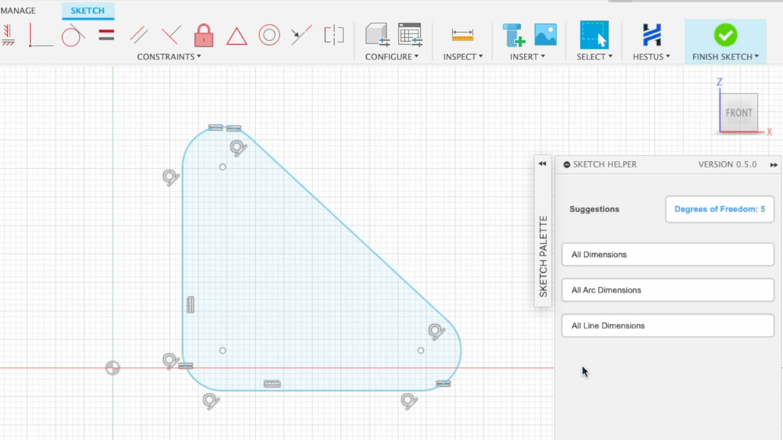This screenshot has width=783, height=440.
Task: Click the constraint glyph on the bottom line's middle
Action: pyautogui.click(x=272, y=384)
